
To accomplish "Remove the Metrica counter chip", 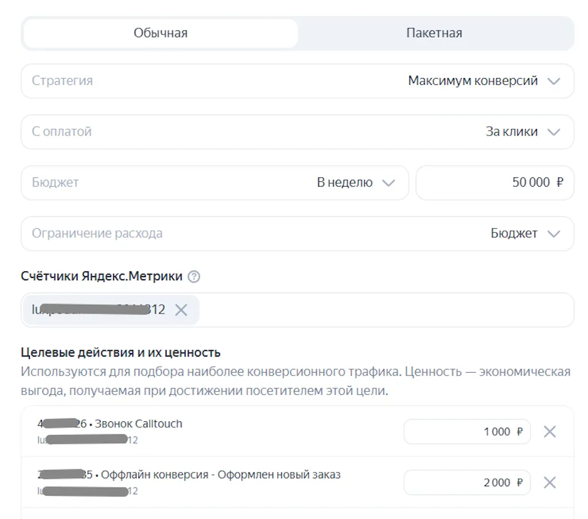I will coord(181,310).
